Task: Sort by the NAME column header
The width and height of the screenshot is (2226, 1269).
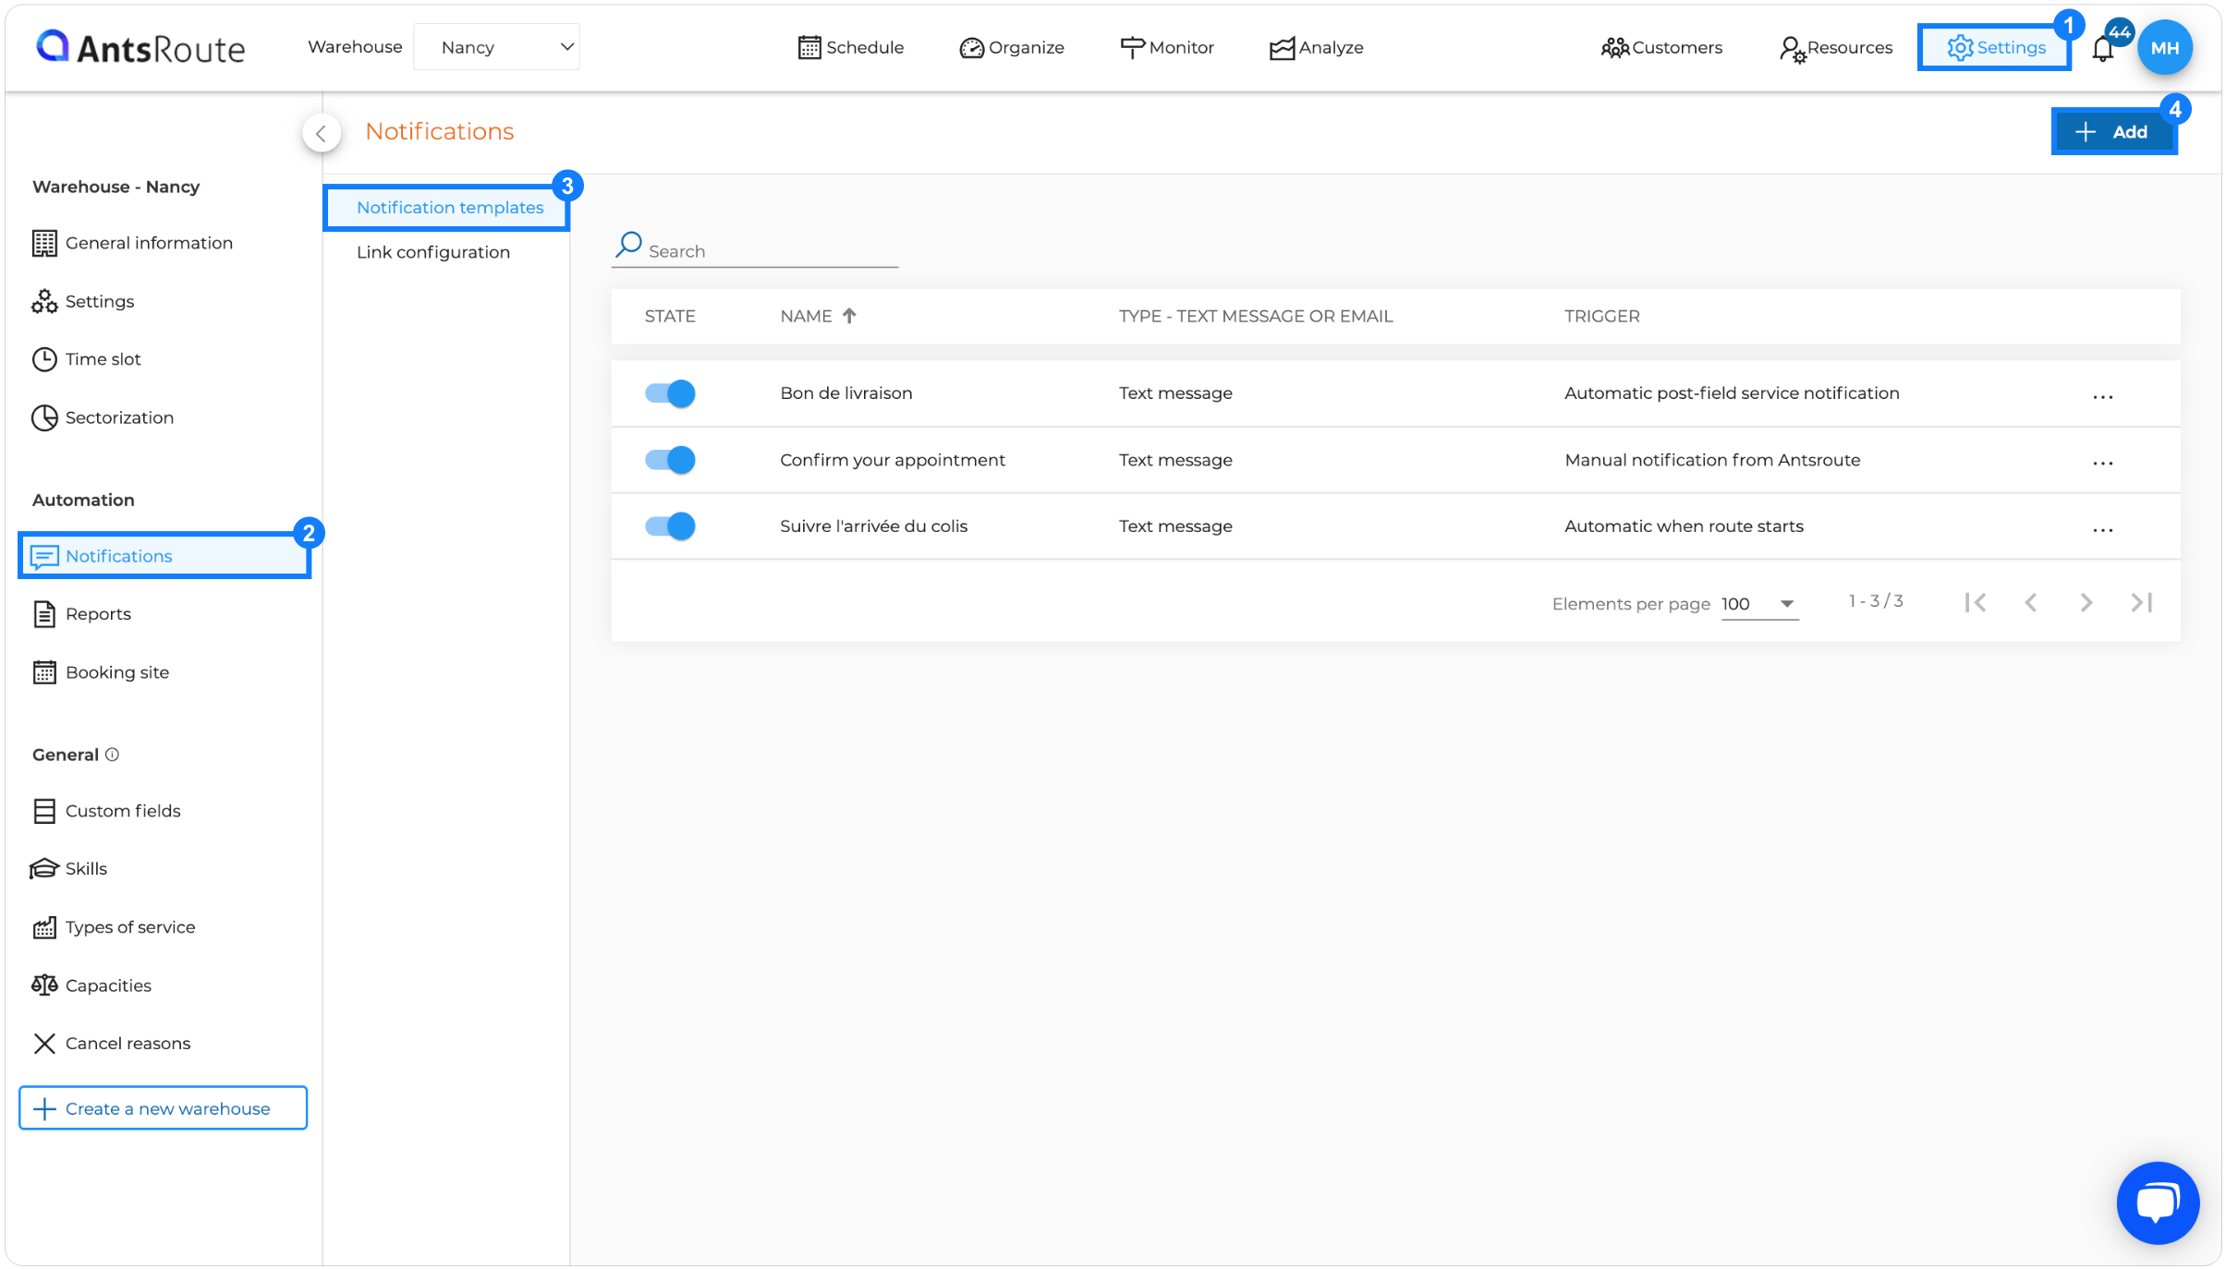Action: 818,316
